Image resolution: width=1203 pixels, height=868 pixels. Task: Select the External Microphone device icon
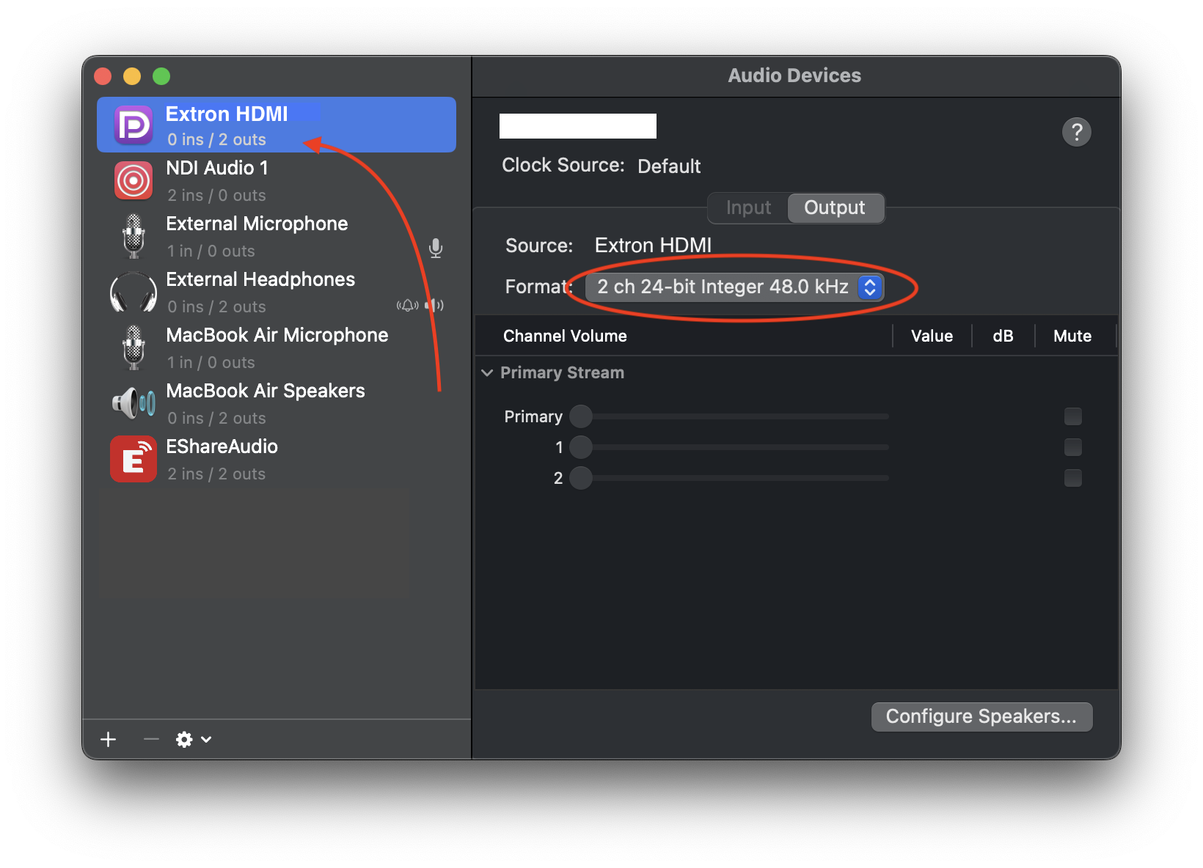coord(134,236)
